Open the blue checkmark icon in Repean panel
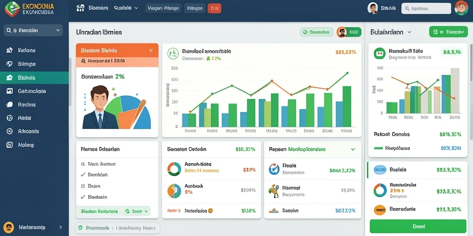 tap(274, 169)
